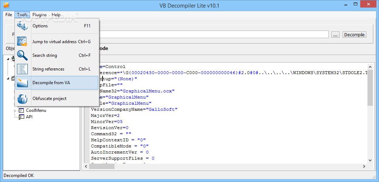Click the HelpContextID = "0" line
This screenshot has width=379, height=182.
[x=118, y=140]
